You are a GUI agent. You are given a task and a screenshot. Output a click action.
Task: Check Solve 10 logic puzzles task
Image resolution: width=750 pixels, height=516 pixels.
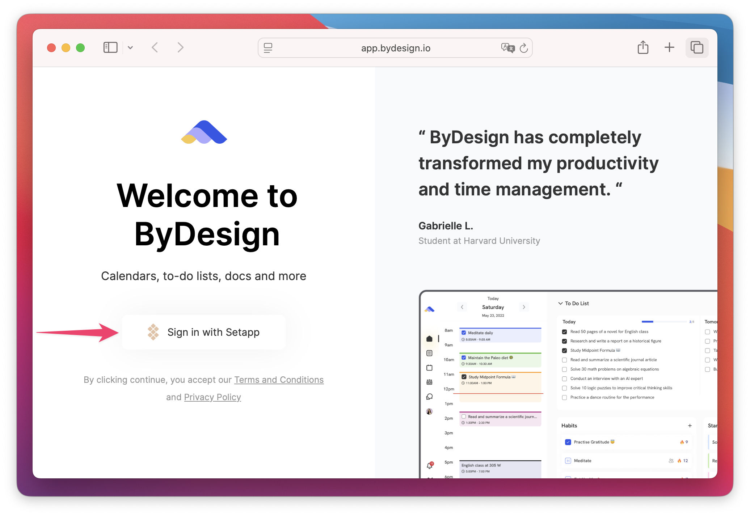(564, 388)
